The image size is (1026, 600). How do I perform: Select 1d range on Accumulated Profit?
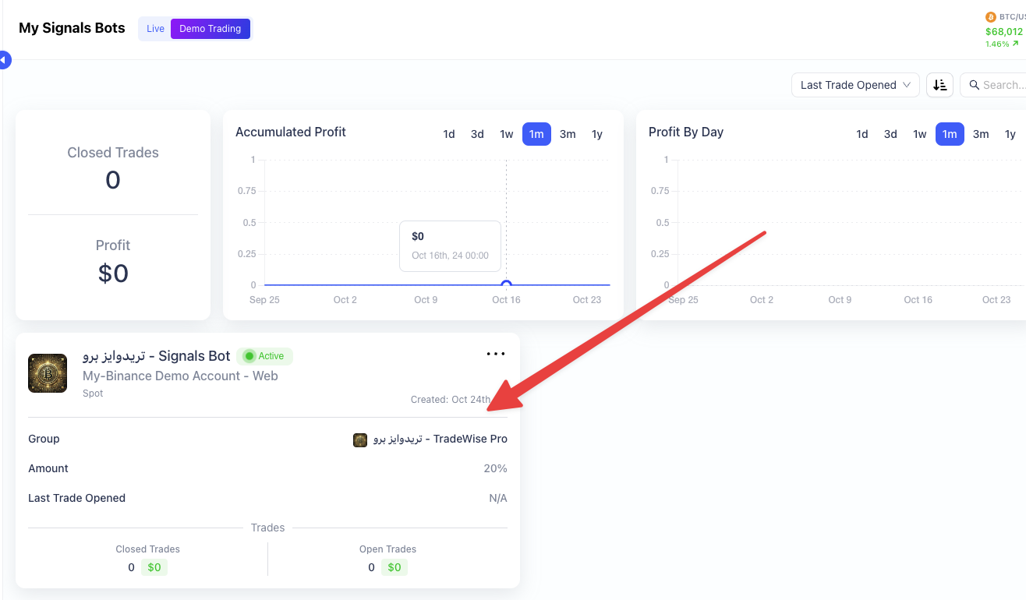click(449, 134)
